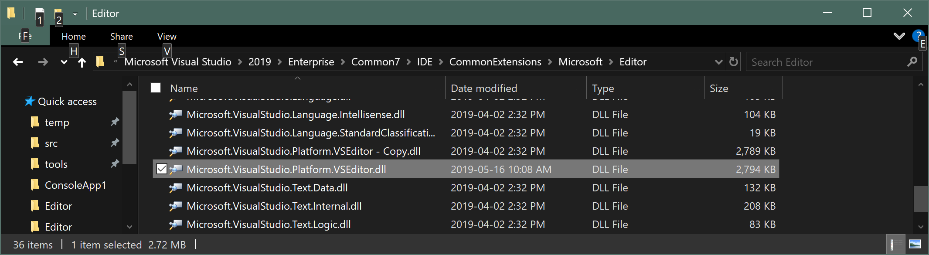Click the Back navigation arrow

tap(18, 62)
